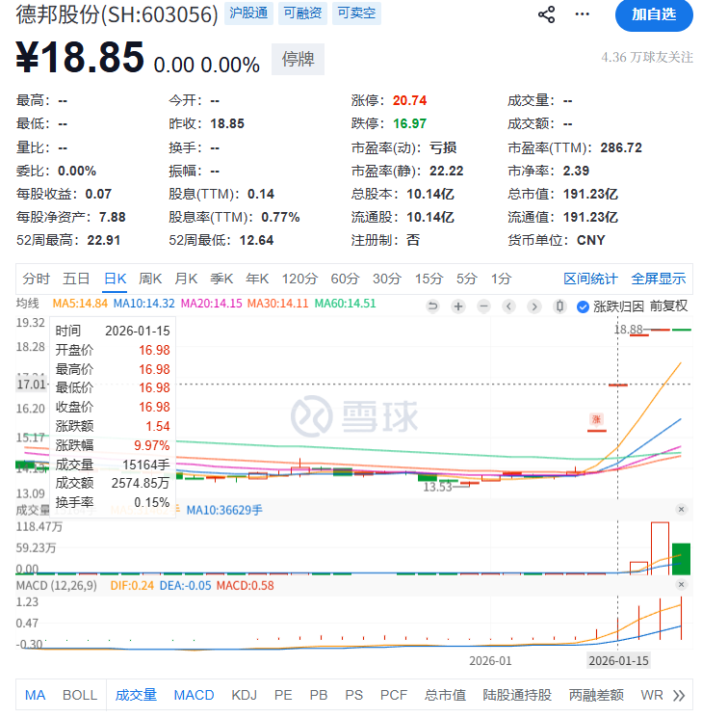
Task: Click the green volume bar
Action: [x=681, y=559]
